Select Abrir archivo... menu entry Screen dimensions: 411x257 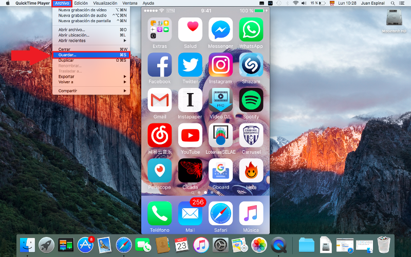91,30
